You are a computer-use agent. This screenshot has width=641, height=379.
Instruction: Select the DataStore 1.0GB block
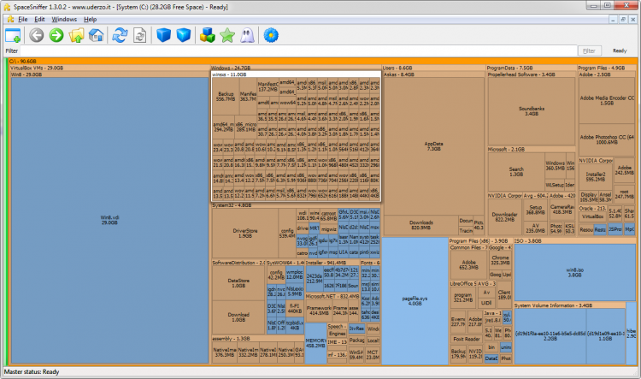(238, 283)
